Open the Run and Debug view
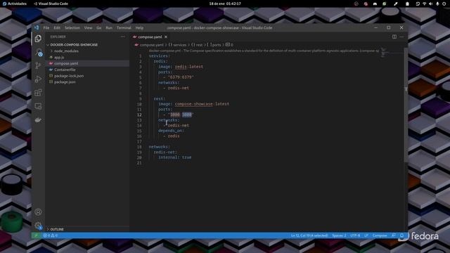 click(x=38, y=79)
